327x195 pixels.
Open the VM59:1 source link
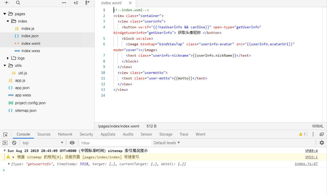[x=311, y=157]
